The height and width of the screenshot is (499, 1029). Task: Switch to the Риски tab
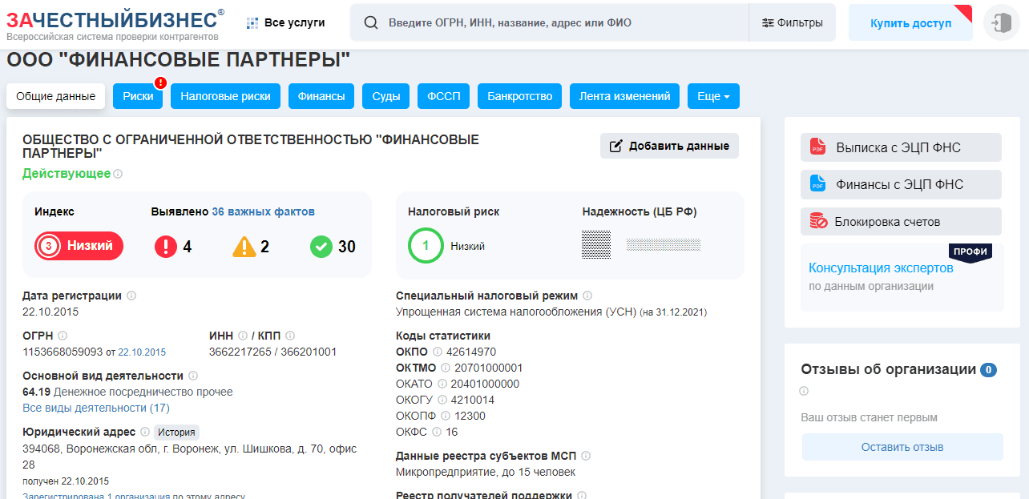click(x=138, y=96)
